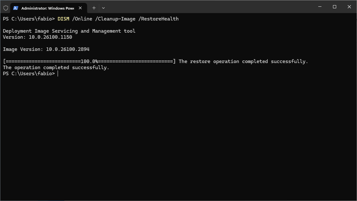Place cursor at the last PS prompt
Screen dimensions: 357x201
point(58,74)
